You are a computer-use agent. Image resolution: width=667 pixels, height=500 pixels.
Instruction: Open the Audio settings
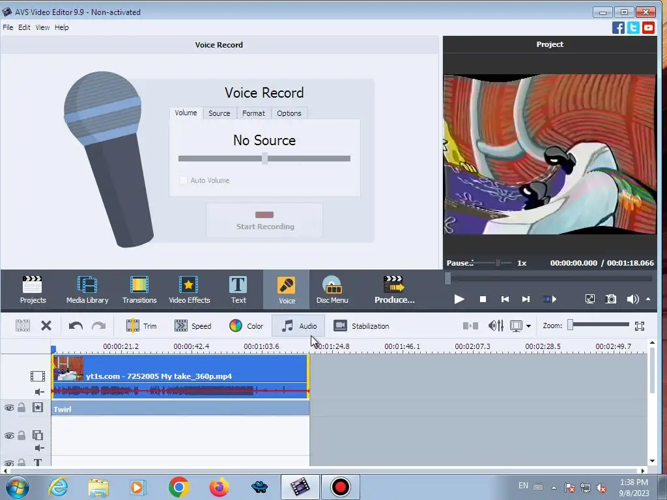coord(298,326)
